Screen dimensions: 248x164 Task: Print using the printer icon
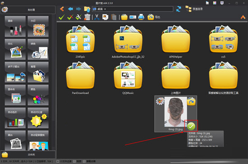[141, 17]
